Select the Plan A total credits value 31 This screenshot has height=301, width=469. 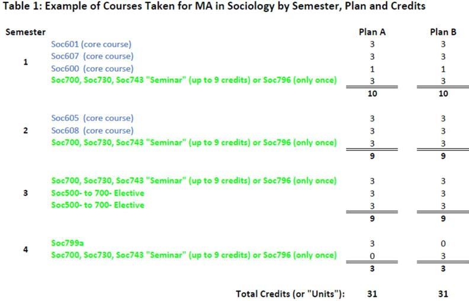coord(372,293)
